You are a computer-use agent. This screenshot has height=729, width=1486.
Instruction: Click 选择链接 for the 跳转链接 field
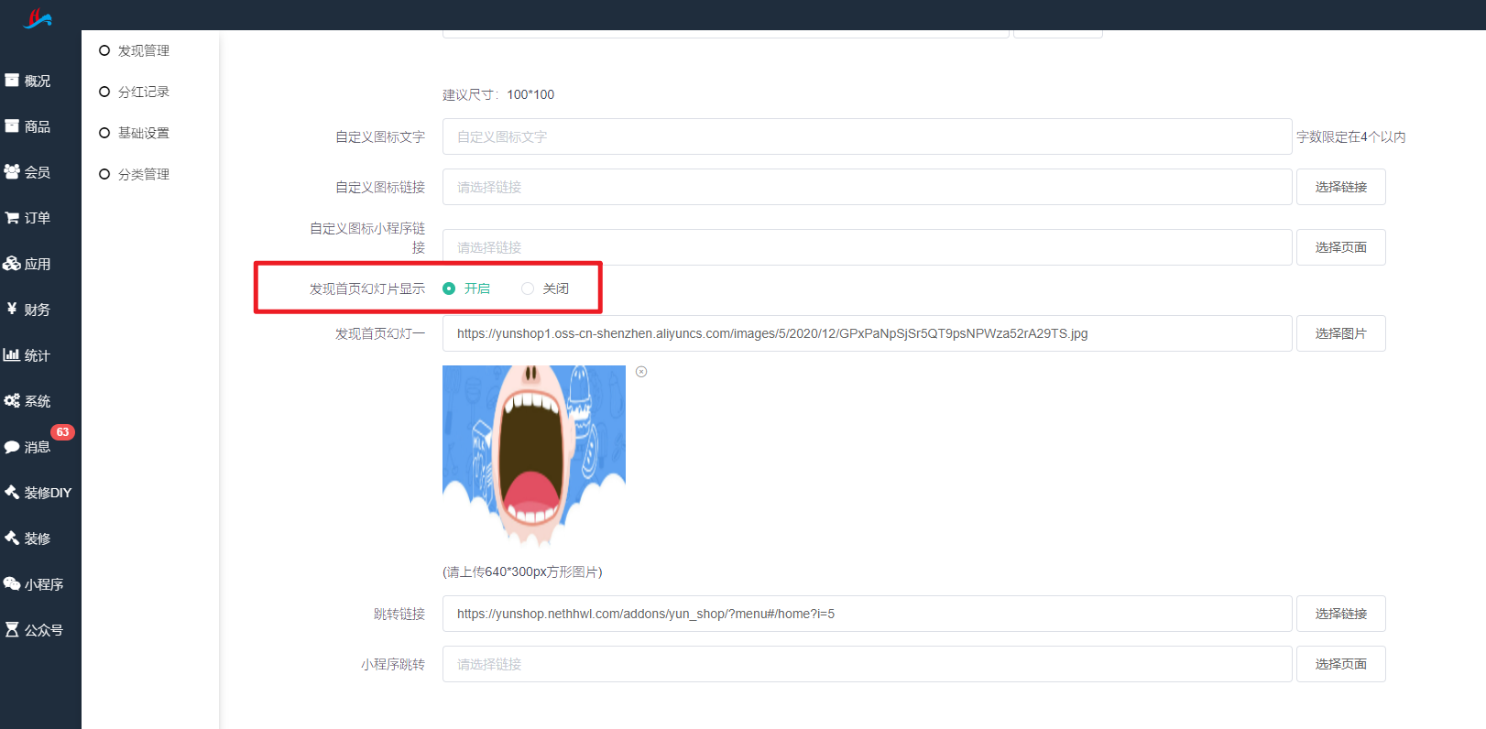coord(1340,614)
